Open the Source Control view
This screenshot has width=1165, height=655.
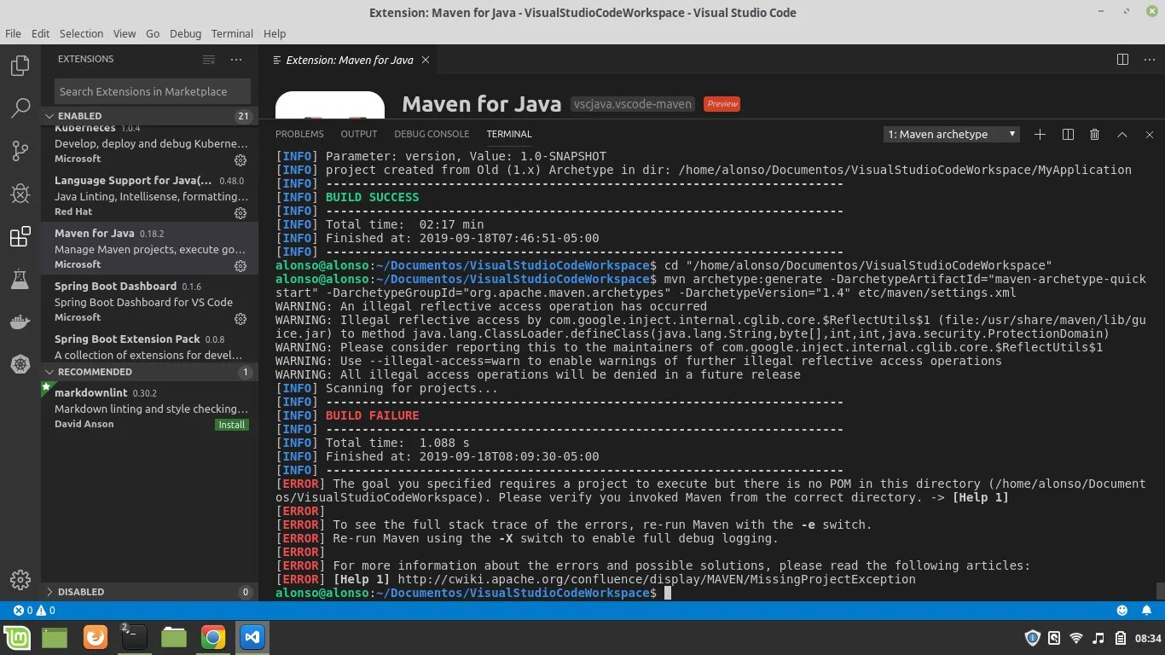point(20,151)
